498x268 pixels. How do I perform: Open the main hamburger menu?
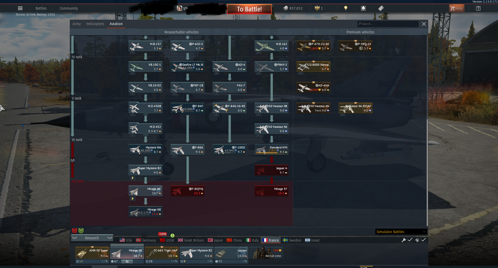point(20,8)
